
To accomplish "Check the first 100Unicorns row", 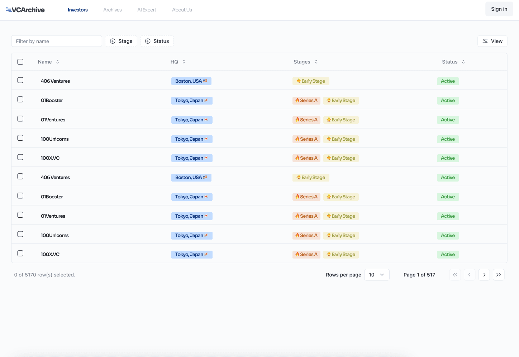I will click(x=20, y=138).
